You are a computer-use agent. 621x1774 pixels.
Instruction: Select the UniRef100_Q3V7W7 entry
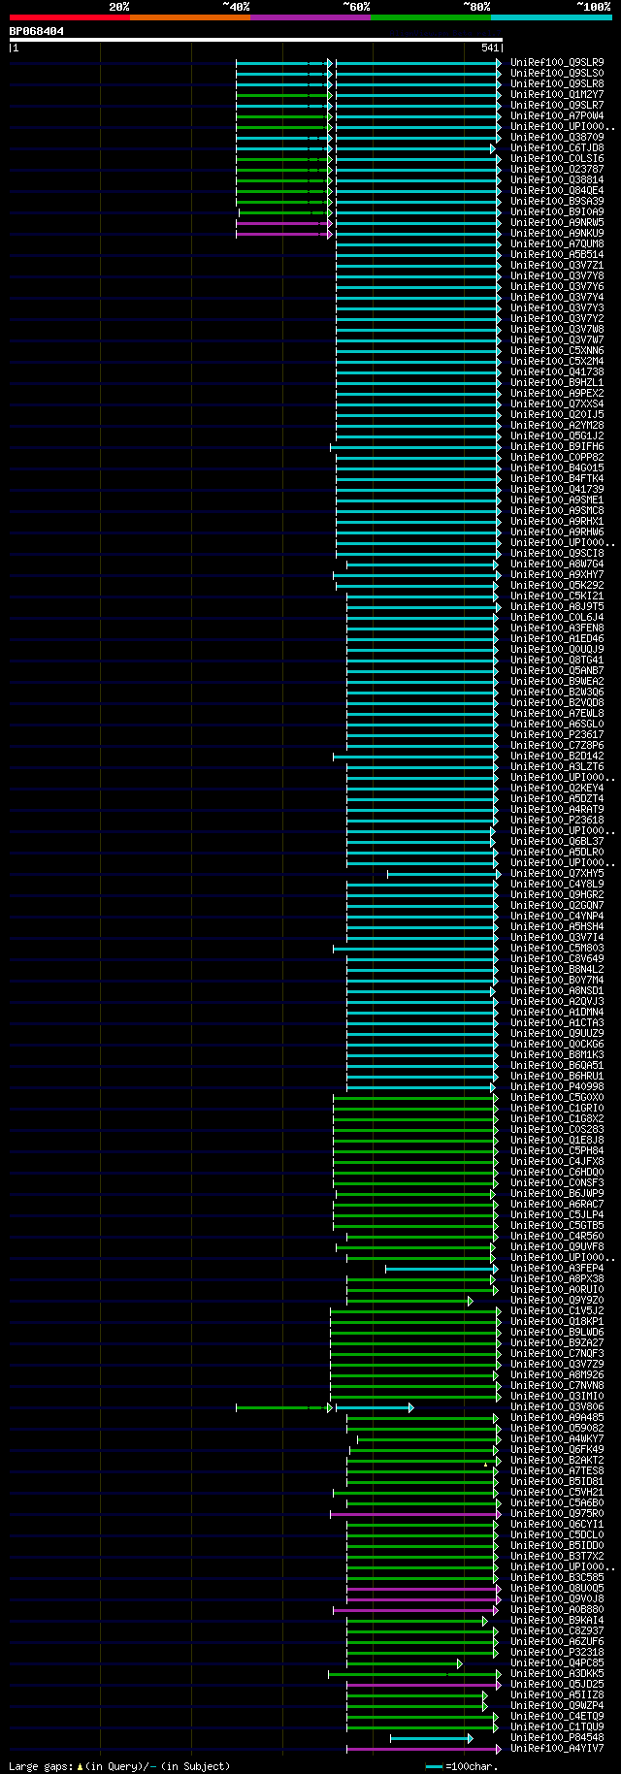(x=557, y=340)
